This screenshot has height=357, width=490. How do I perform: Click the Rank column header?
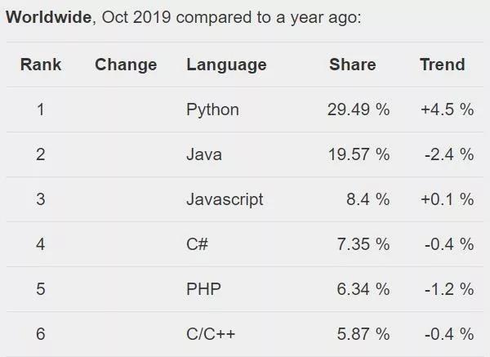click(x=40, y=65)
